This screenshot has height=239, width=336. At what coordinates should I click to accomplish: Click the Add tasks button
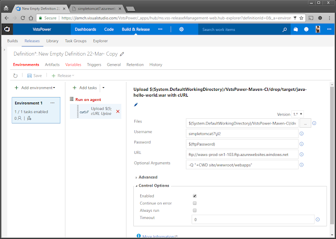click(85, 88)
